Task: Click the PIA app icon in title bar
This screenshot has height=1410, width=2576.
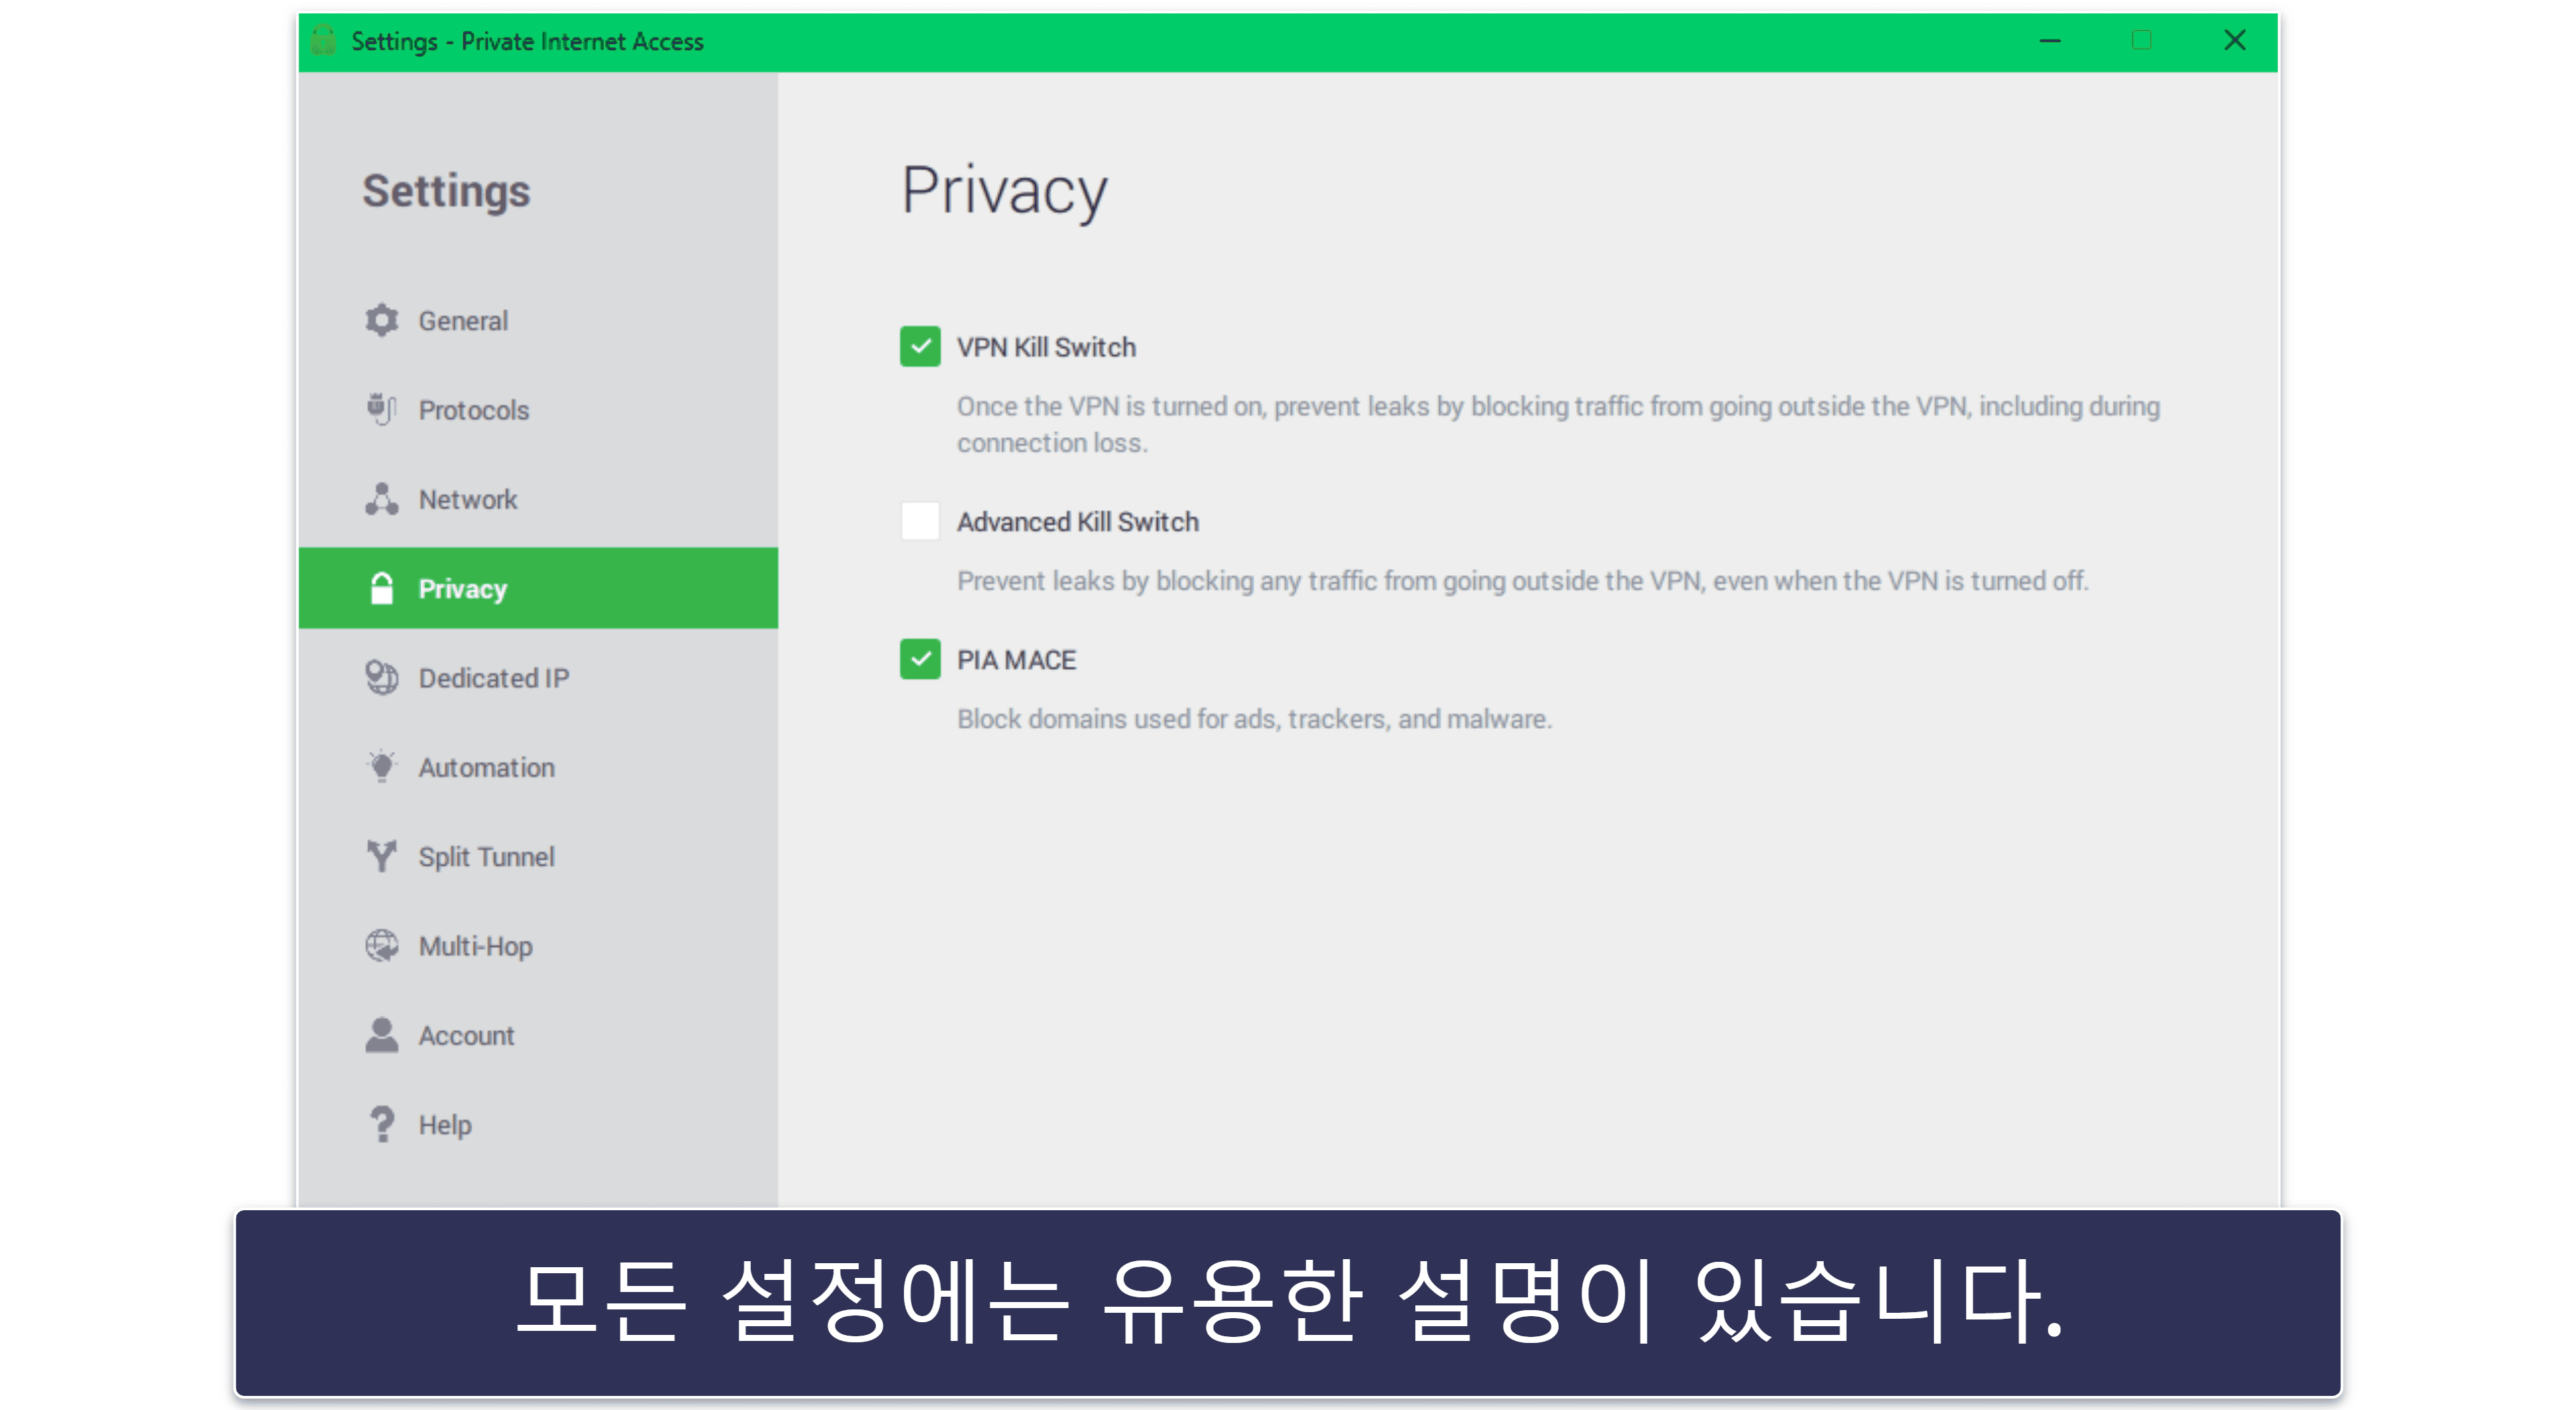Action: point(323,41)
